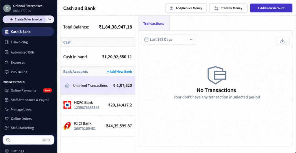Click the Online Payments icon
The height and width of the screenshot is (153, 296).
pyautogui.click(x=7, y=91)
